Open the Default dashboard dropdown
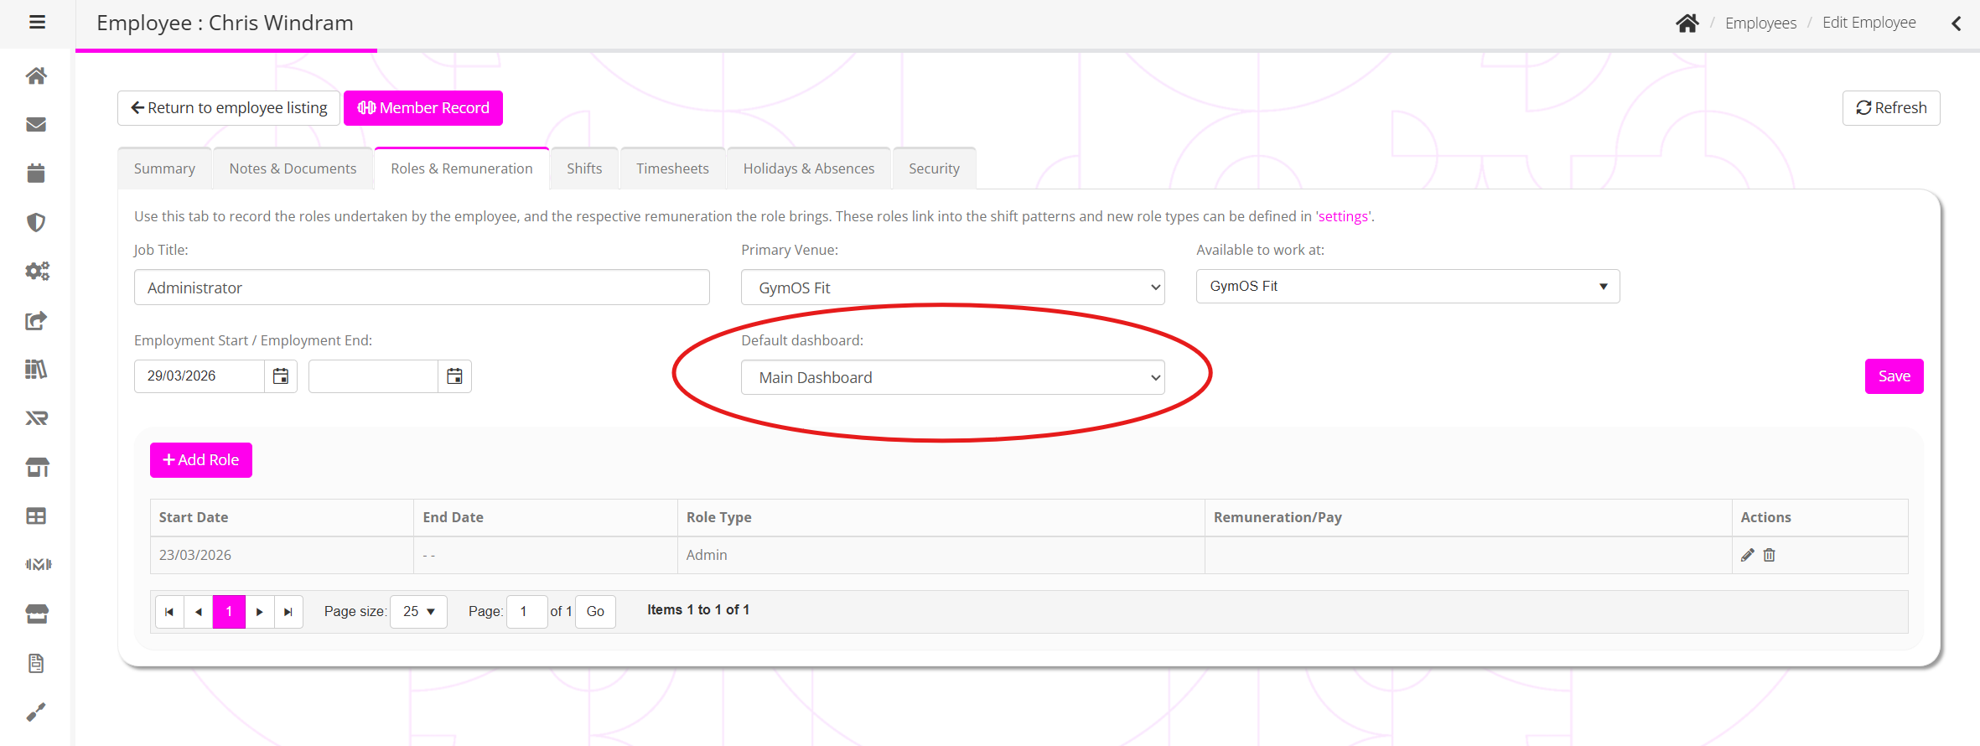 [952, 377]
